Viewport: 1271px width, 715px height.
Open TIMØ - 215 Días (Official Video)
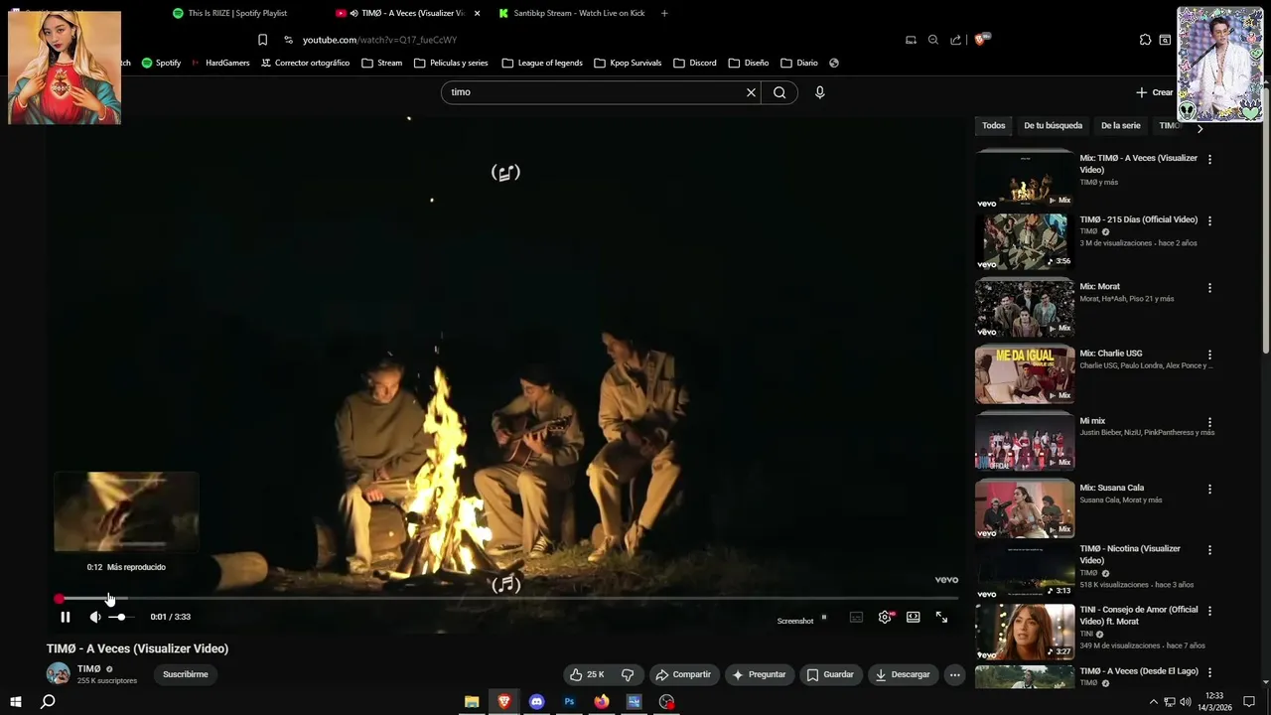(1139, 219)
